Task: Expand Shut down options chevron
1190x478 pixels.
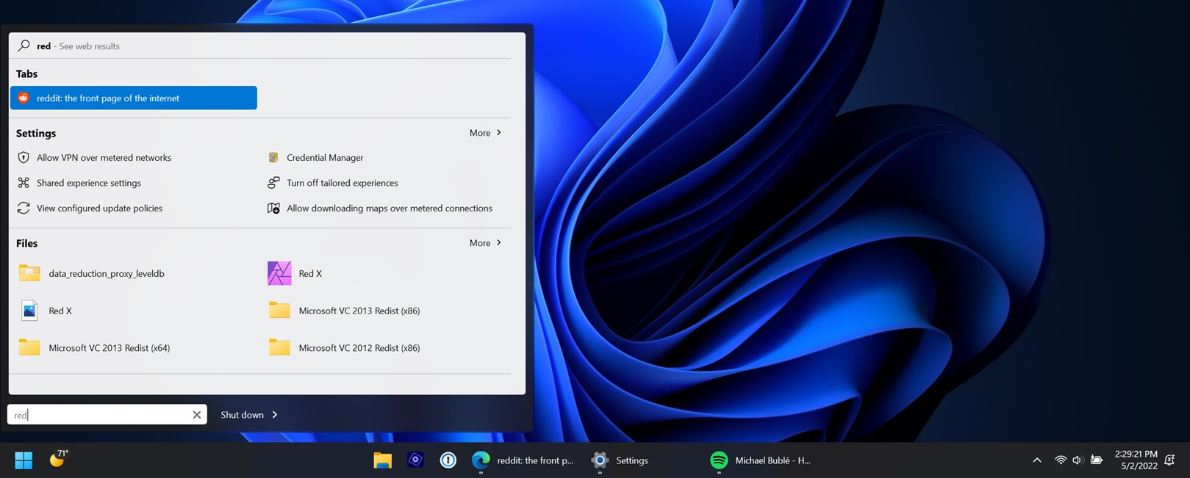Action: point(275,415)
